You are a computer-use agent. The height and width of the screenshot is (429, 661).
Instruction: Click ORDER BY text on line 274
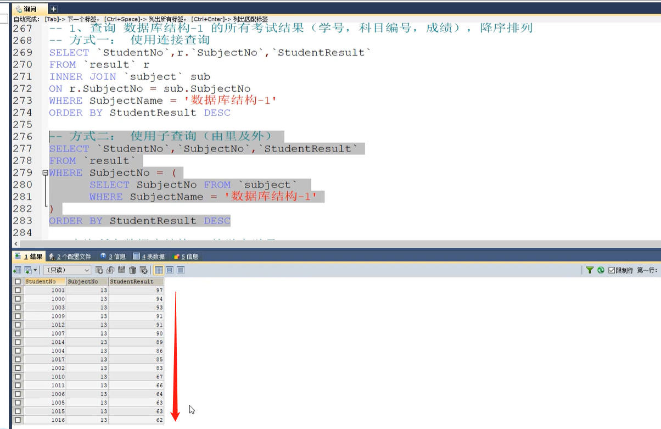coord(76,113)
